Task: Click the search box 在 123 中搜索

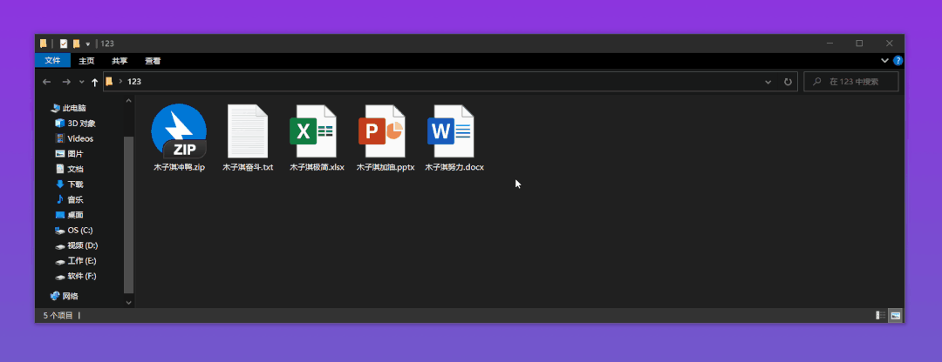Action: tap(851, 82)
